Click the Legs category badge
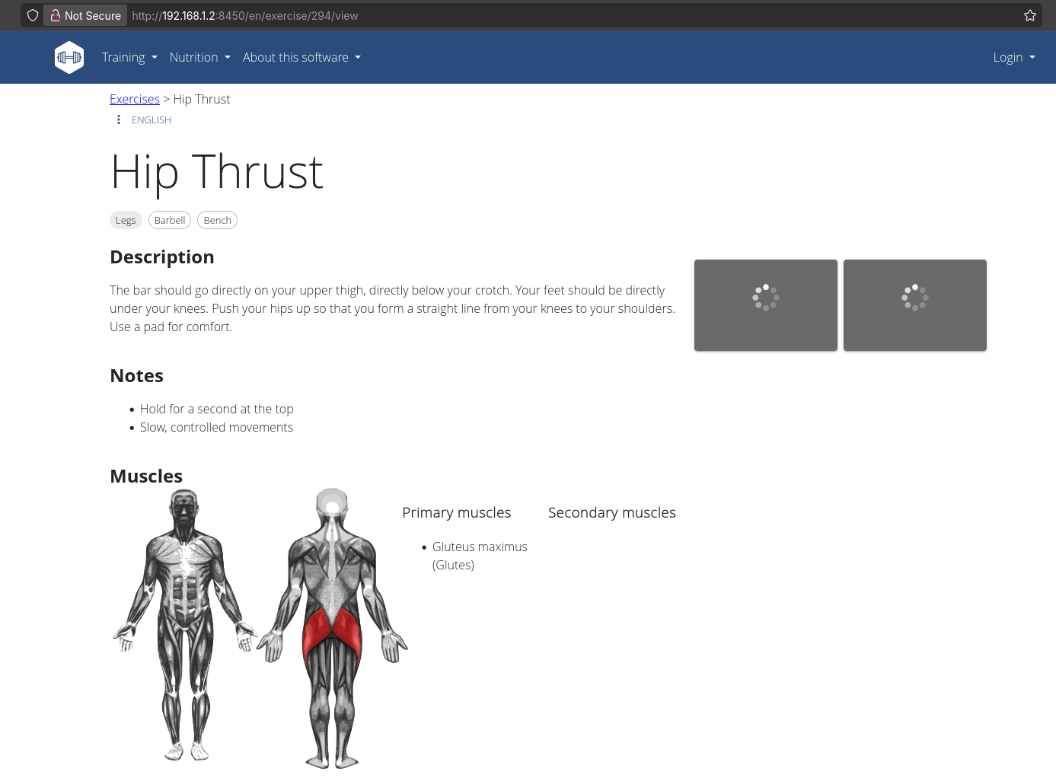This screenshot has height=781, width=1056. 126,220
